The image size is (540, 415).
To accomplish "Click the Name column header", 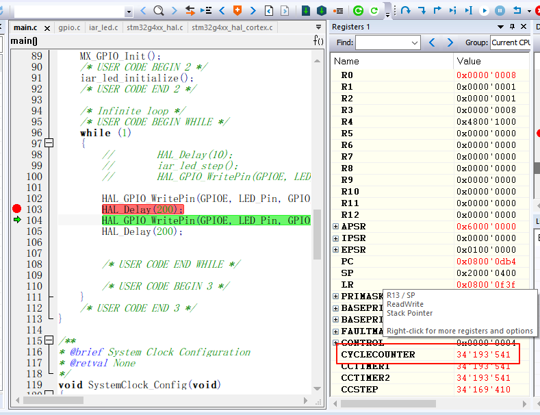I will (x=392, y=61).
